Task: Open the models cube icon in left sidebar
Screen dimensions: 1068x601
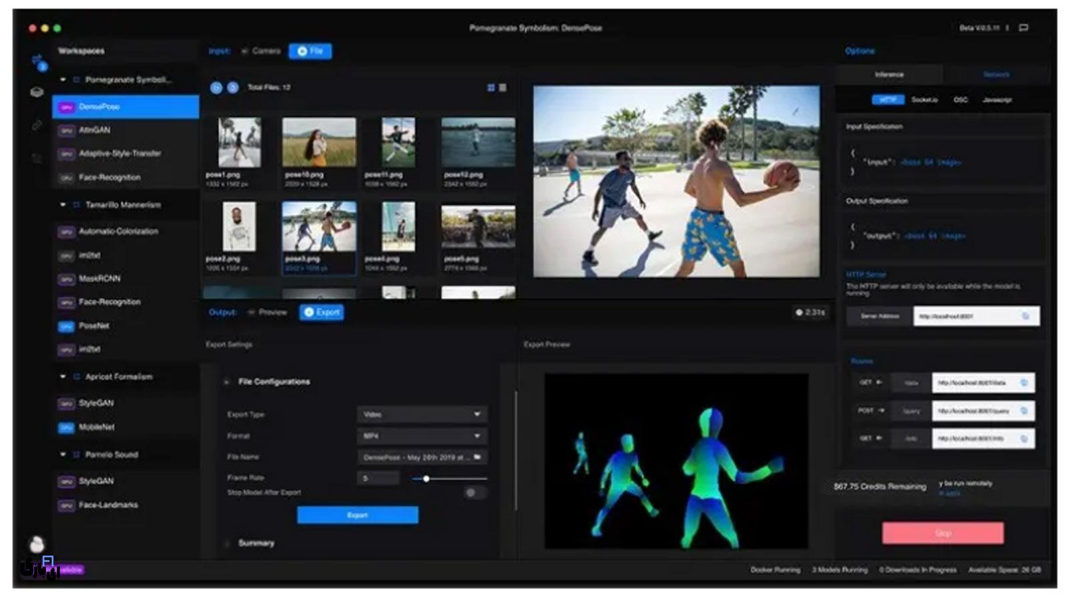Action: (x=37, y=92)
